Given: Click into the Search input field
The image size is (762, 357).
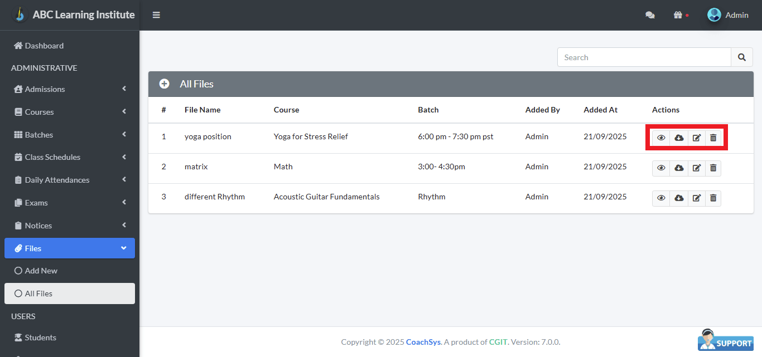Looking at the screenshot, I should [644, 57].
